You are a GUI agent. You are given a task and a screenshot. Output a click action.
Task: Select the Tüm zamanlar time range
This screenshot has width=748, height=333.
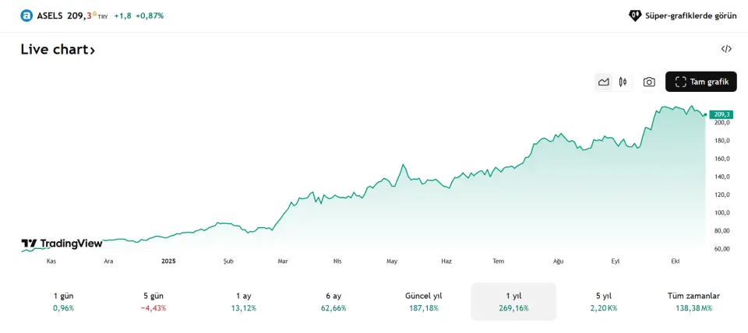(693, 301)
